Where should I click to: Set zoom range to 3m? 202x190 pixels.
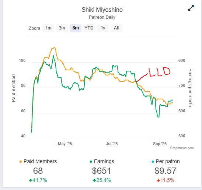62,28
